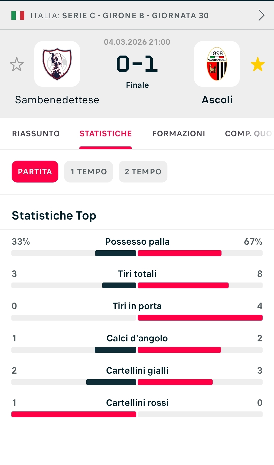Show 1 Tempo statistics

pos(89,172)
